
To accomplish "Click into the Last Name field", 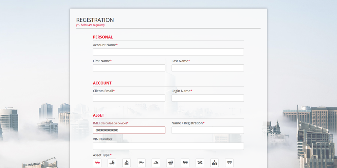I will click(x=208, y=68).
